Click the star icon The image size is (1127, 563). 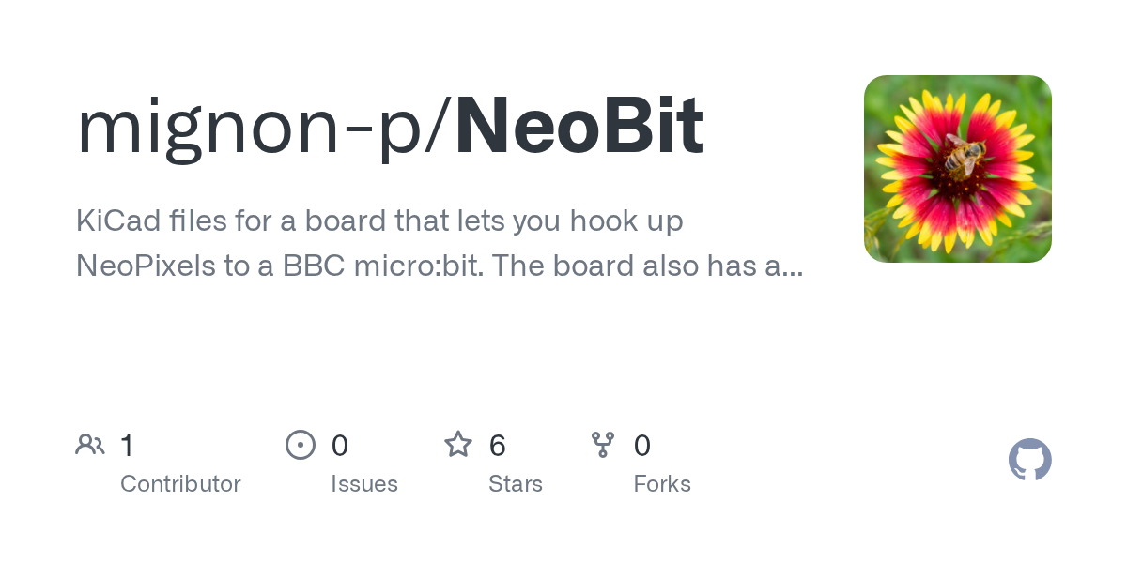click(x=458, y=445)
